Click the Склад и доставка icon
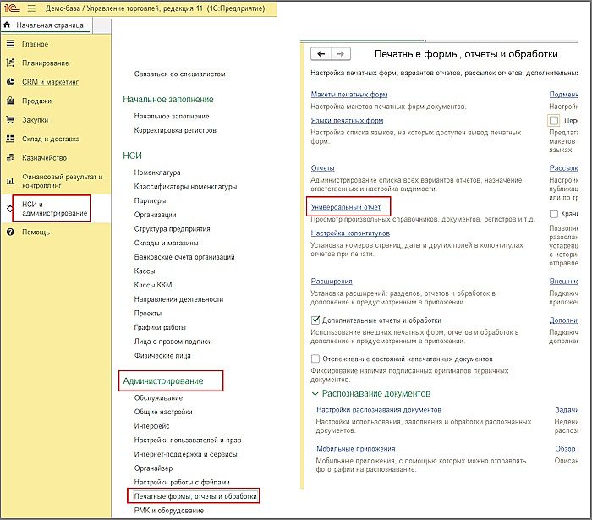 pyautogui.click(x=10, y=139)
